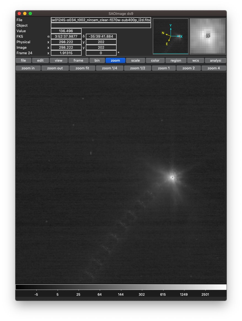Click the 'Frame 24' label

coord(24,53)
